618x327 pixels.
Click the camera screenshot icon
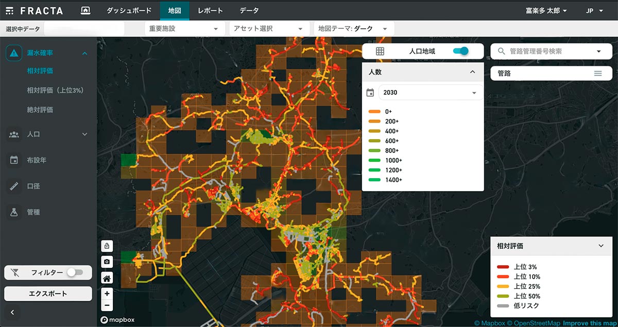pos(107,262)
